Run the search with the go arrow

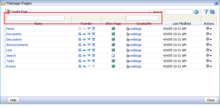point(196,12)
